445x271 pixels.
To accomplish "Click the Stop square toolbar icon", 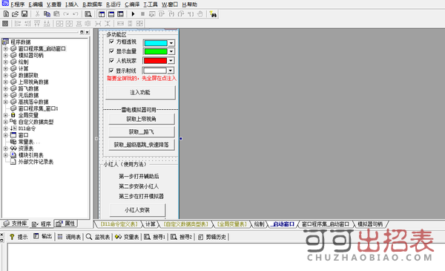I will point(142,14).
